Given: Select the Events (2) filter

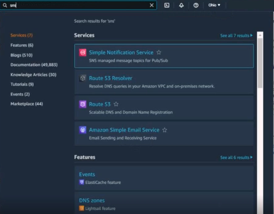Looking at the screenshot, I should [x=20, y=94].
